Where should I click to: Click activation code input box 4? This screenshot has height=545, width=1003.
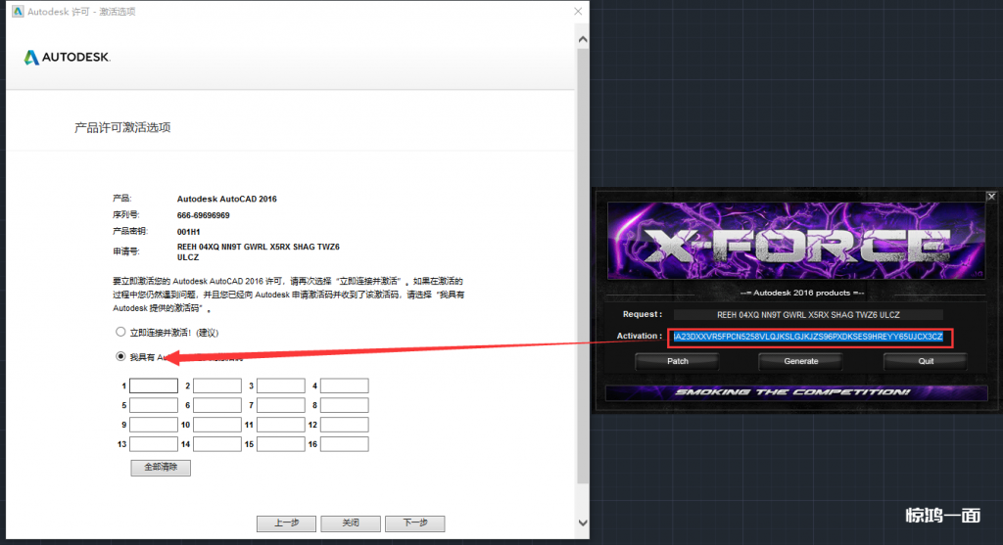[344, 386]
